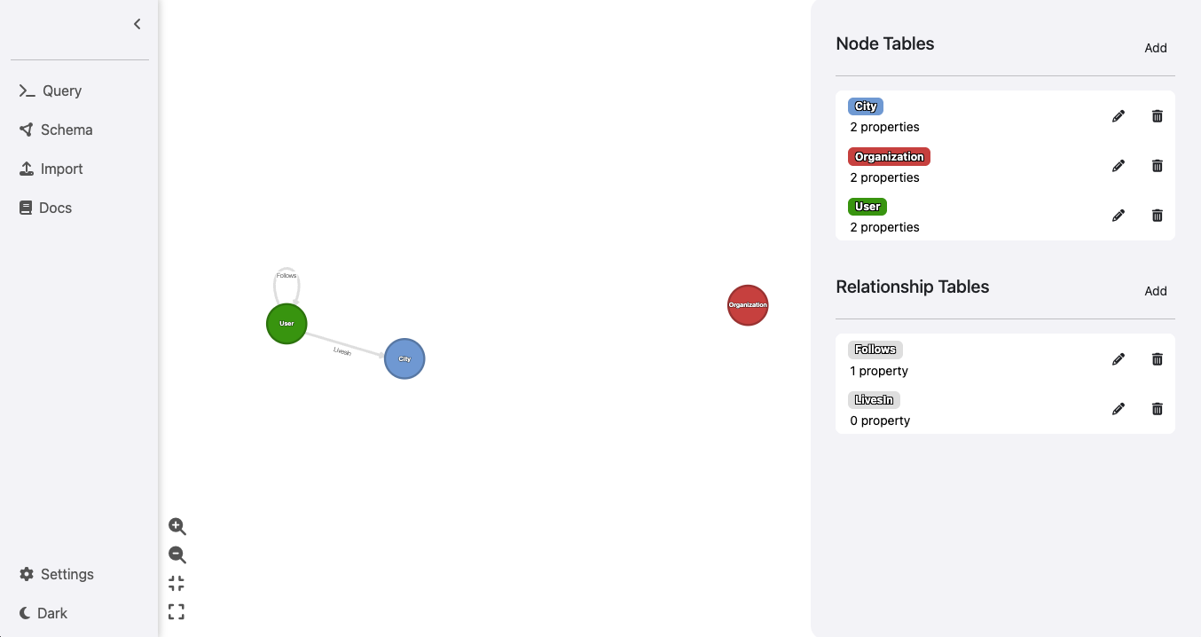
Task: Fit graph to view with compress icon
Action: pos(177,584)
